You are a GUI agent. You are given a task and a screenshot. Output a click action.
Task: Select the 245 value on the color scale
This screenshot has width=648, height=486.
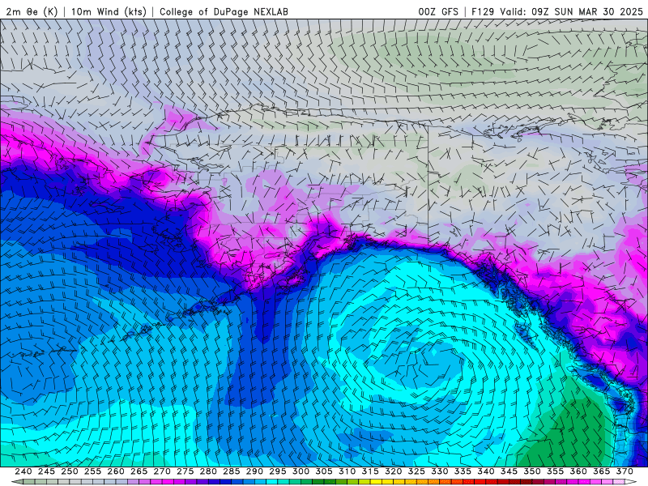[x=46, y=471]
